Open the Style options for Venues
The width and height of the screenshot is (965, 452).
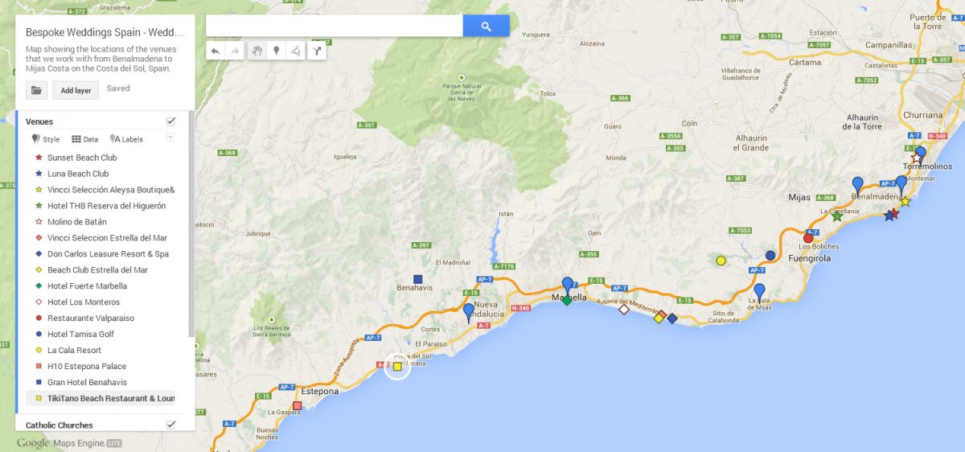pyautogui.click(x=45, y=139)
